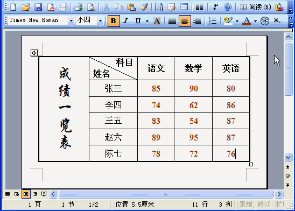Viewport: 295px width, 211px height.
Task: Expand formatting toolbar options arrow
Action: point(291,24)
